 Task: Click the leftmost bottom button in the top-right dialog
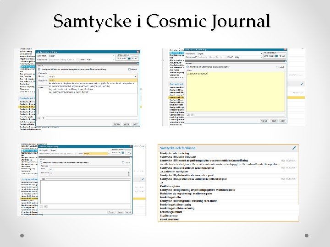point(264,121)
